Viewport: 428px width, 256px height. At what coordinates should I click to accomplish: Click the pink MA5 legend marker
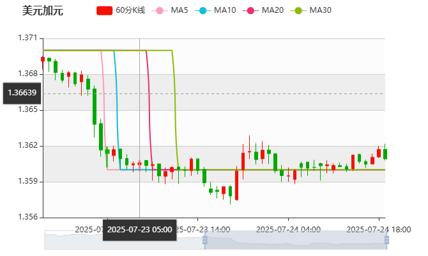(160, 11)
